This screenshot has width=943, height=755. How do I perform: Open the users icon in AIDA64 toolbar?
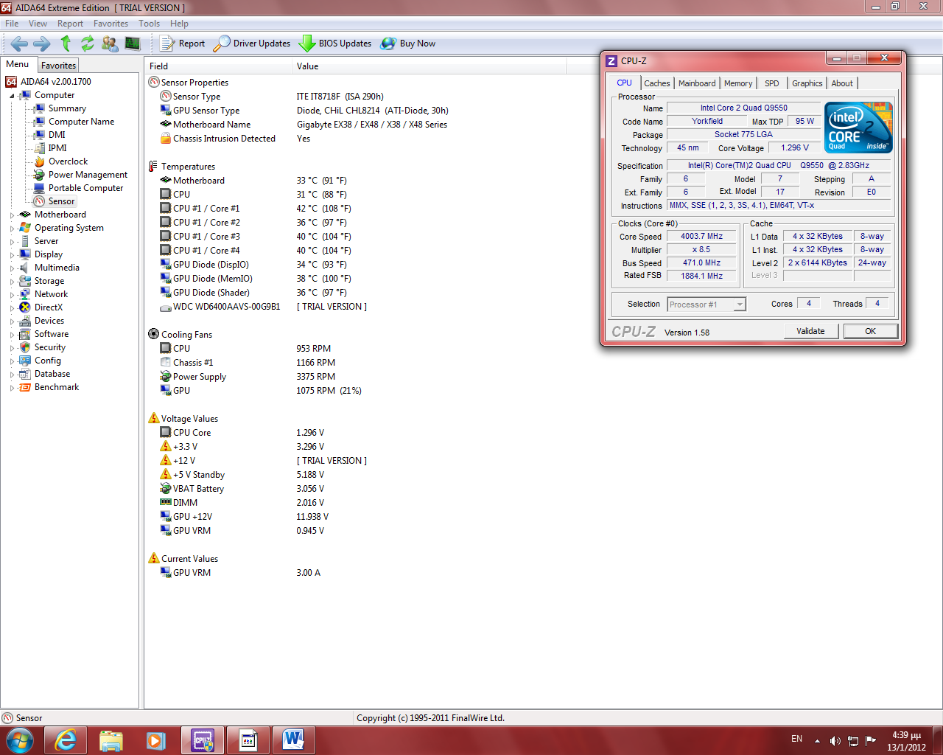110,44
